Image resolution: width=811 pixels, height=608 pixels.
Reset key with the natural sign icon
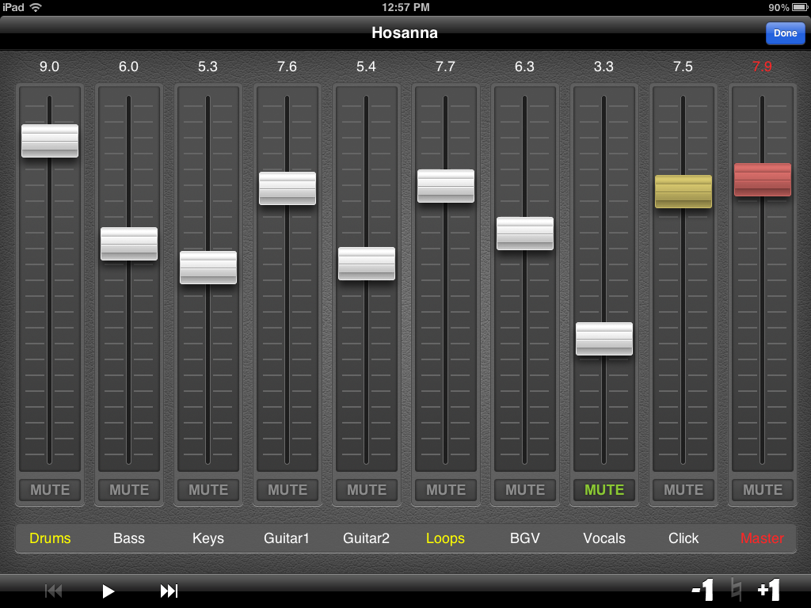736,590
